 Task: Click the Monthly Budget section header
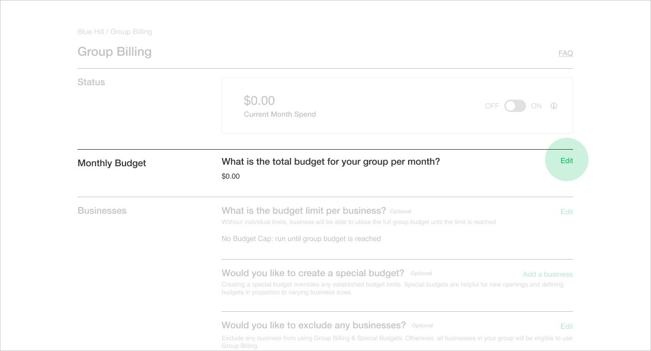pos(112,163)
